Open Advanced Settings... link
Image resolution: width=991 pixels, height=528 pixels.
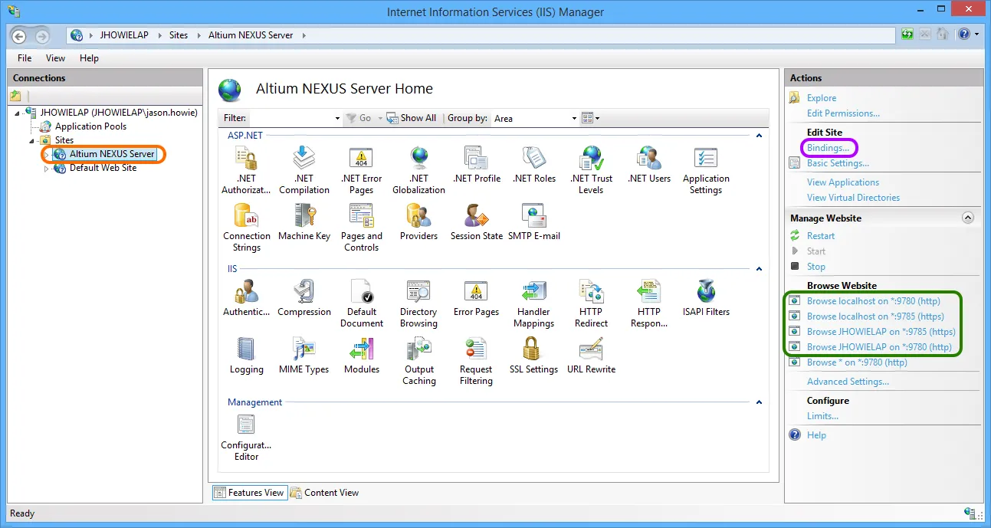[x=848, y=382]
